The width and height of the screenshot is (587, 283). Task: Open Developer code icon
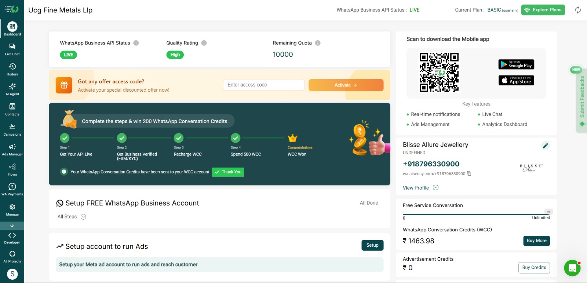[12, 235]
